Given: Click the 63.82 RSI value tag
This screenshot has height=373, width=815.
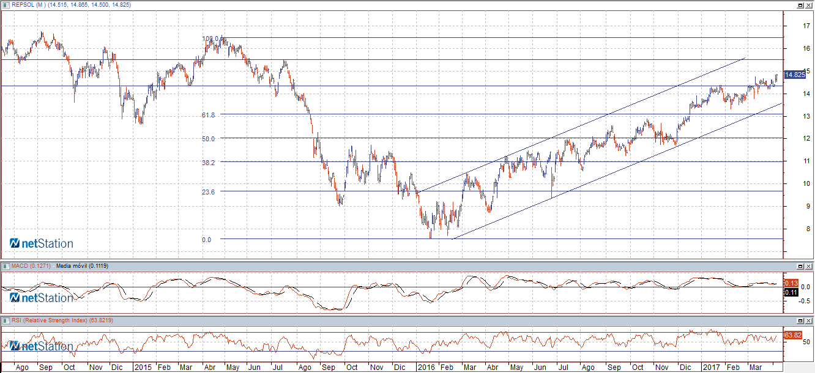Looking at the screenshot, I should click(792, 335).
